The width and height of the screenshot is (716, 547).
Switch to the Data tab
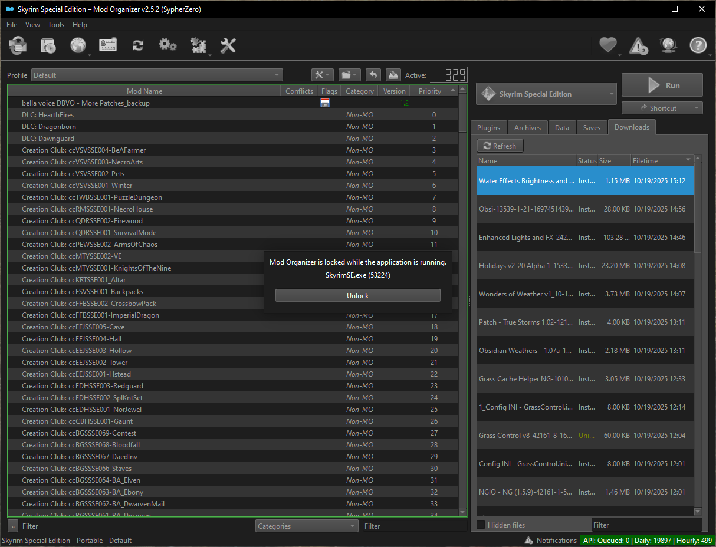click(x=562, y=127)
